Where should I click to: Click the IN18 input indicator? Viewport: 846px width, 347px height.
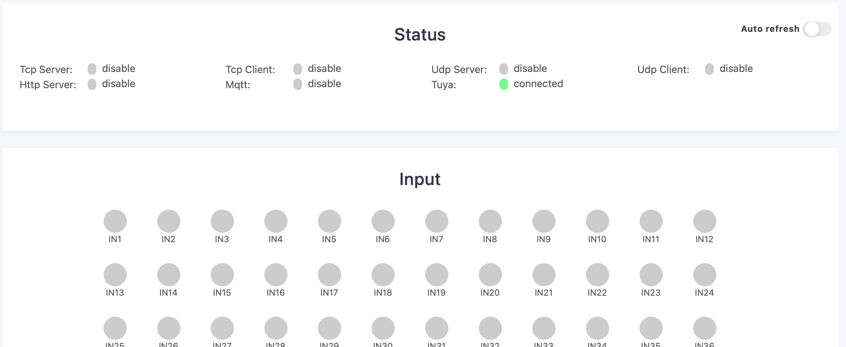pyautogui.click(x=383, y=275)
